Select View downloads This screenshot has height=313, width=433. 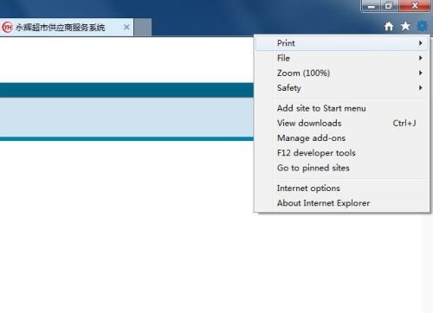[x=342, y=124]
